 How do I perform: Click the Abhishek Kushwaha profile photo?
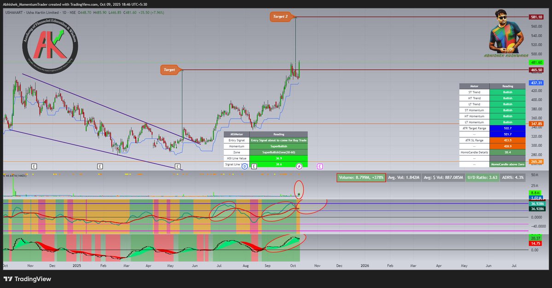[506, 32]
